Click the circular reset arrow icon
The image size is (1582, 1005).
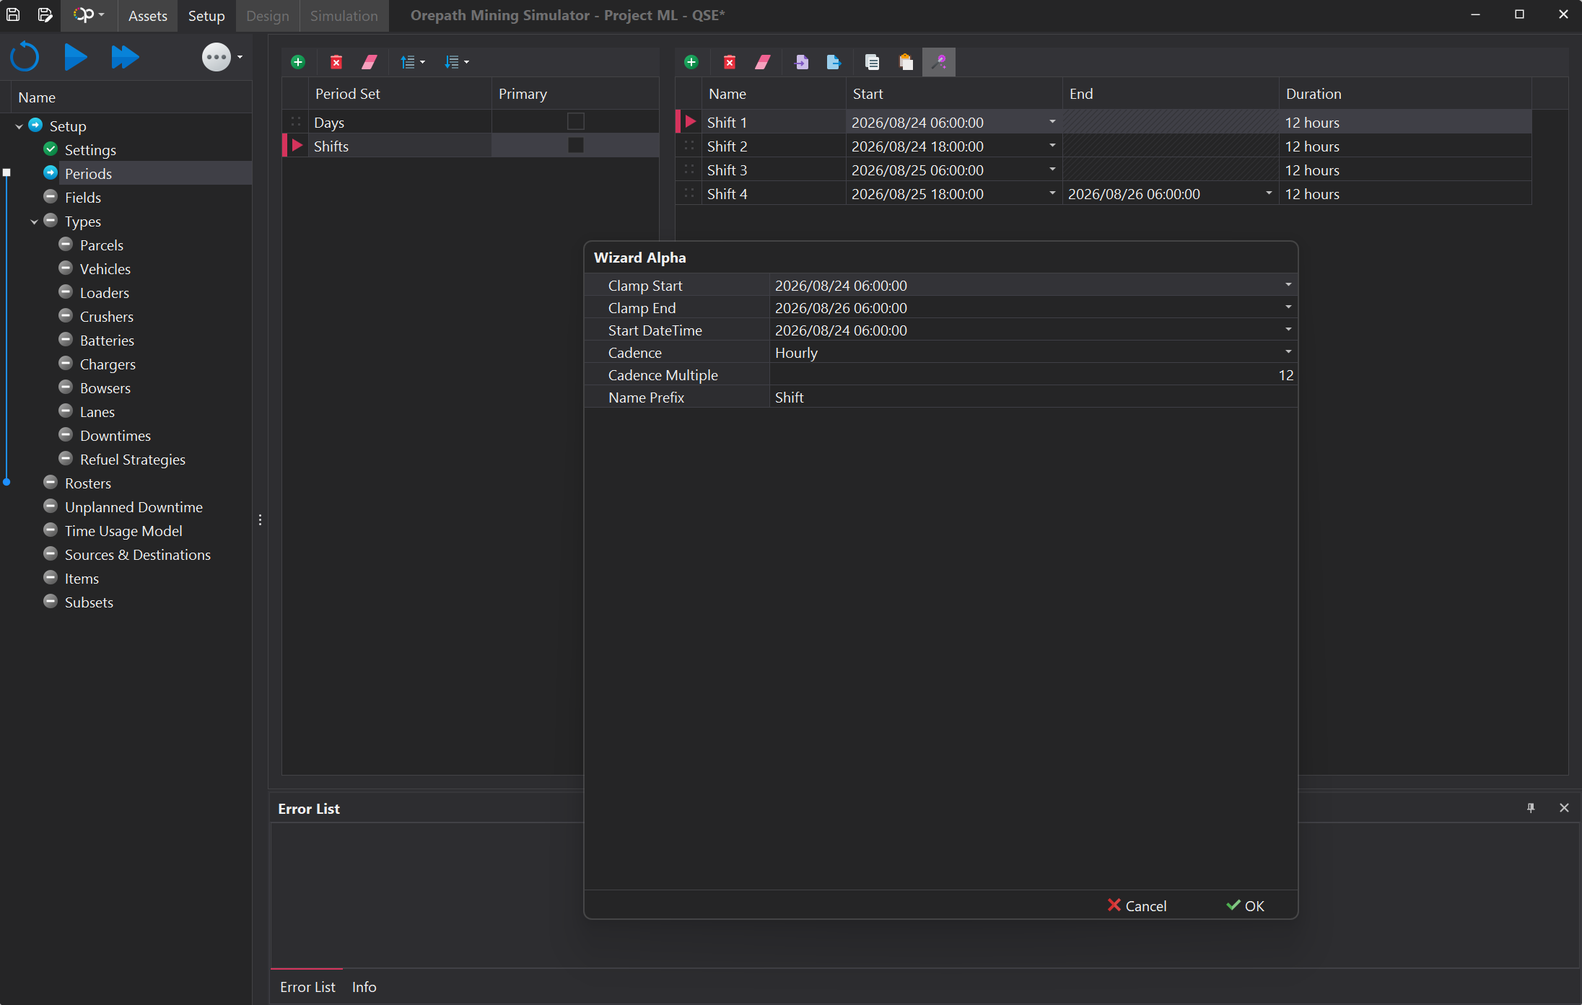click(x=25, y=57)
